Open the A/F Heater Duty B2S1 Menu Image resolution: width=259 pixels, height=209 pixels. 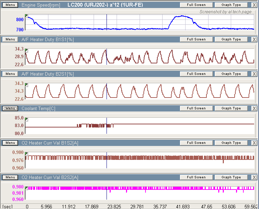click(10, 74)
